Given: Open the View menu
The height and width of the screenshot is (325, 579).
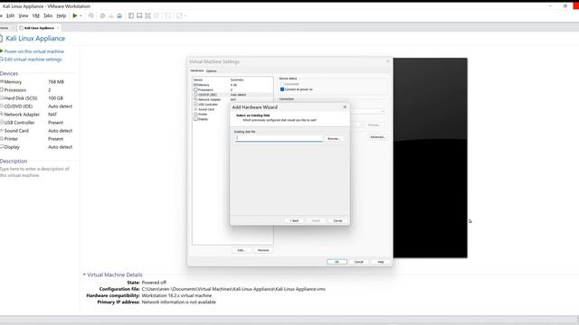Looking at the screenshot, I should pyautogui.click(x=24, y=16).
